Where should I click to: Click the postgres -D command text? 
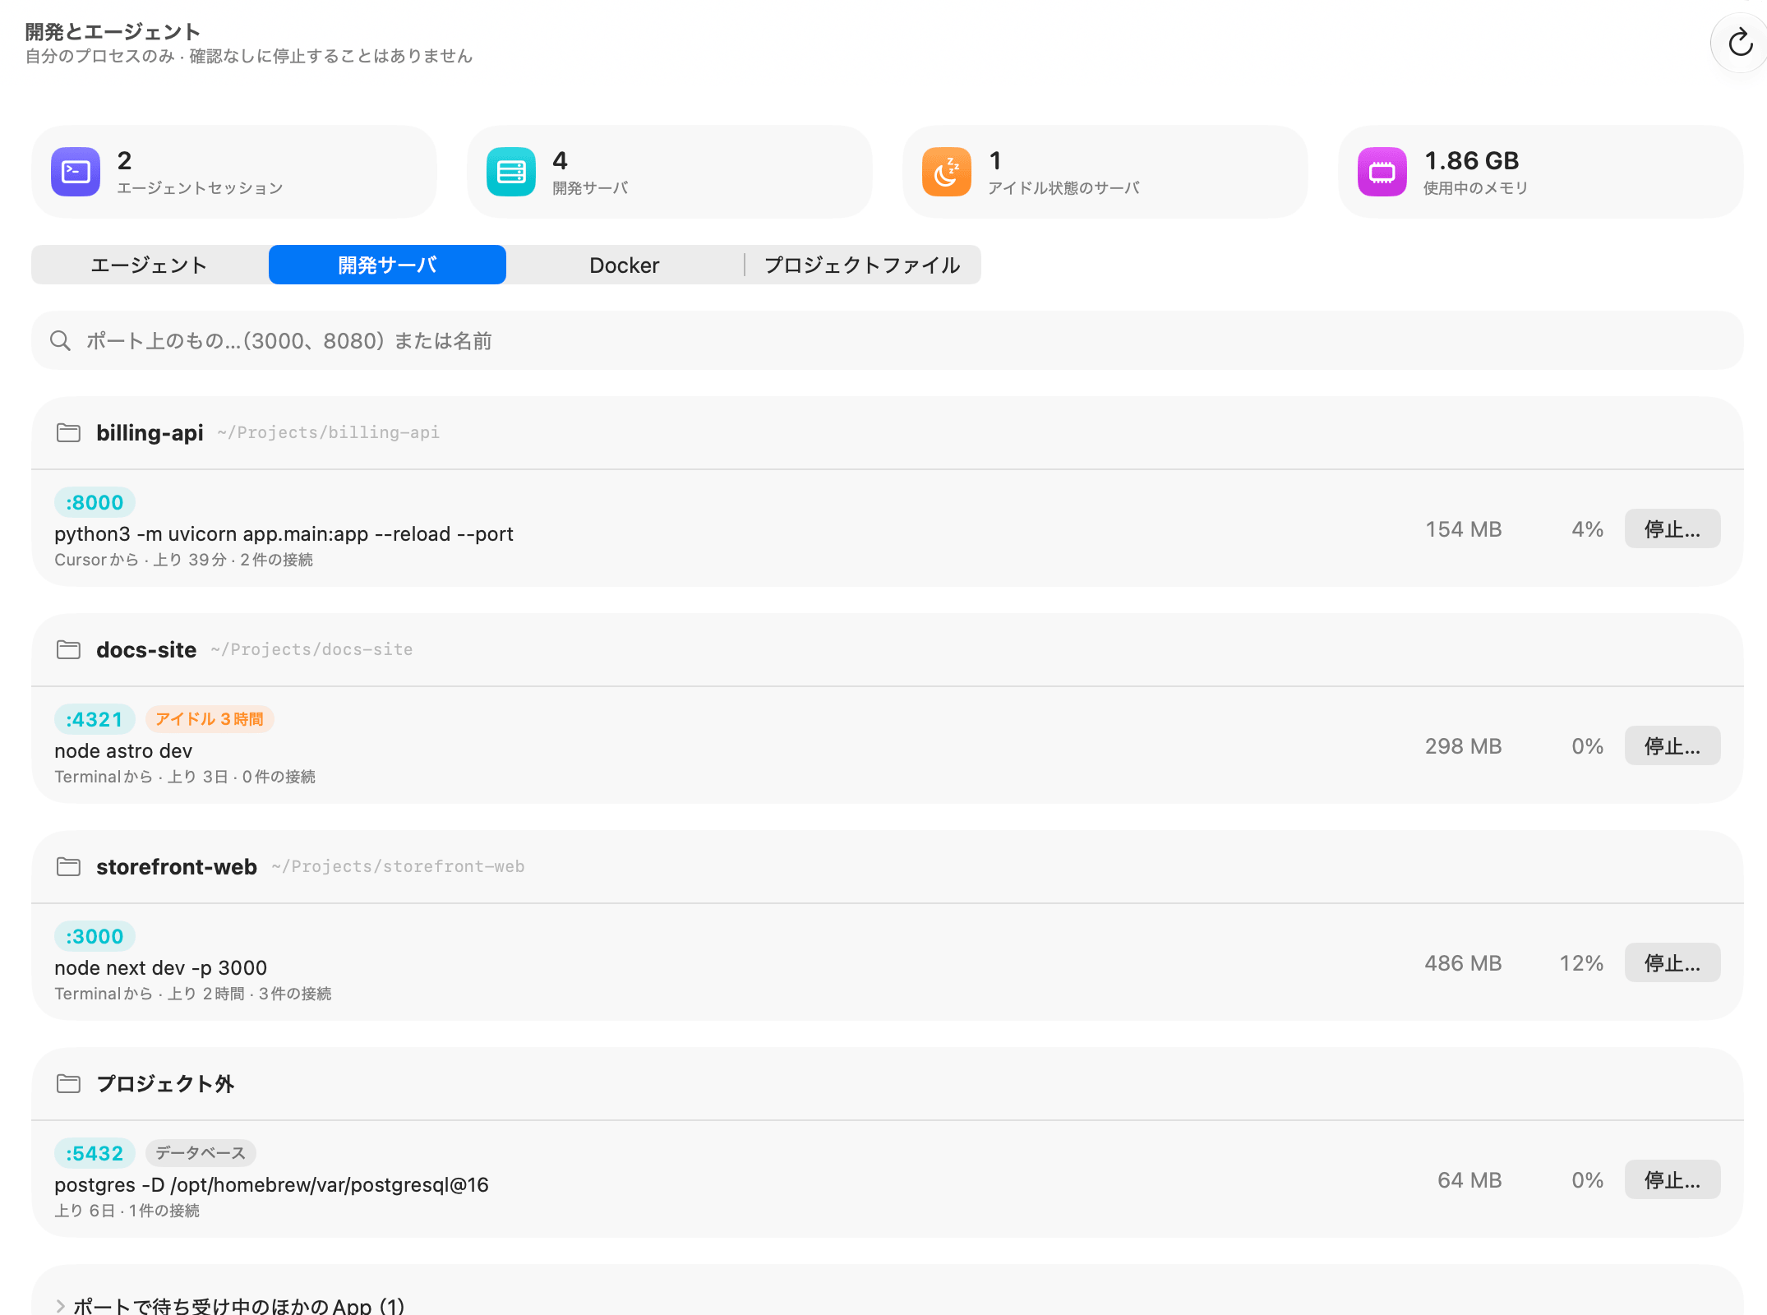click(271, 1184)
